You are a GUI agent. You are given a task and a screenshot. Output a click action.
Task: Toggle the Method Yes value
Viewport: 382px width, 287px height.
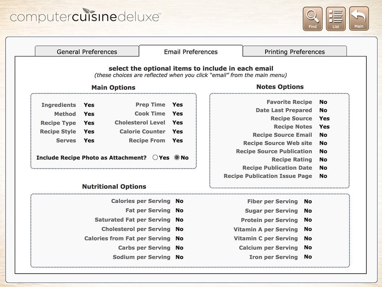click(89, 114)
